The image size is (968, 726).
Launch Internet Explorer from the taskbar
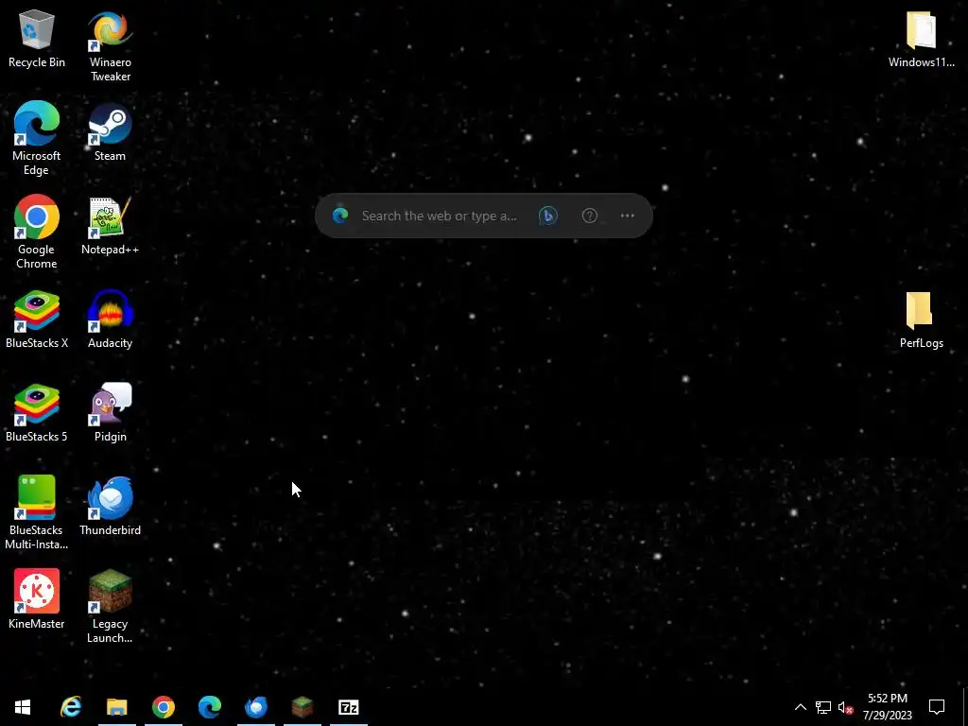(x=71, y=707)
